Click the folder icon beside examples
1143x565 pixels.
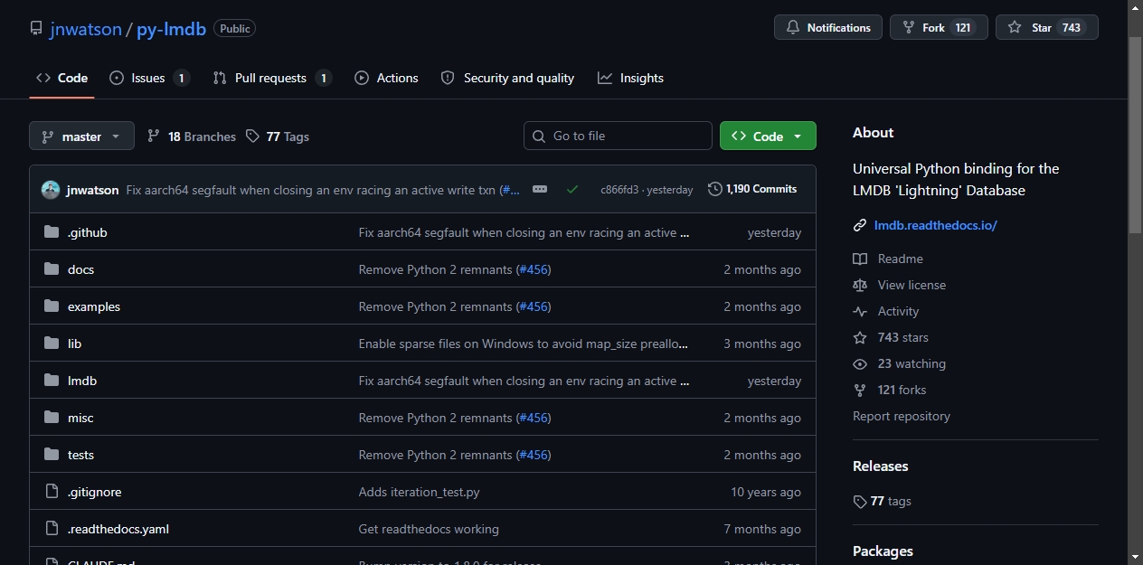(52, 306)
